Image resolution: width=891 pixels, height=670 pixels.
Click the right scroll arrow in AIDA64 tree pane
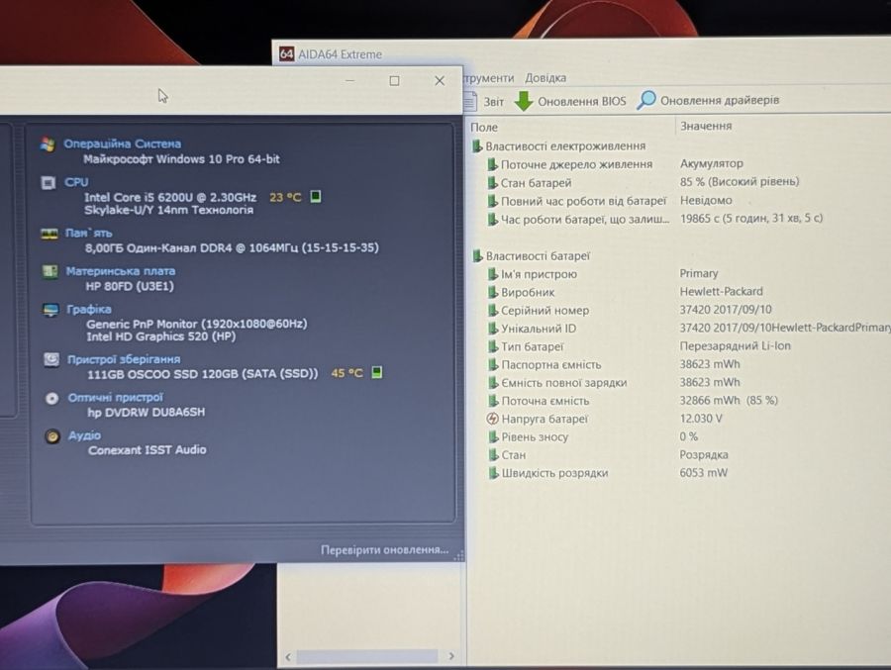pyautogui.click(x=451, y=656)
